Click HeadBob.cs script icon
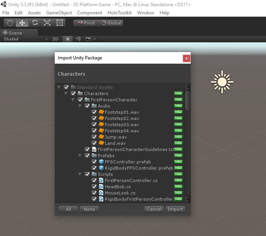Image resolution: width=266 pixels, height=236 pixels. pyautogui.click(x=101, y=187)
